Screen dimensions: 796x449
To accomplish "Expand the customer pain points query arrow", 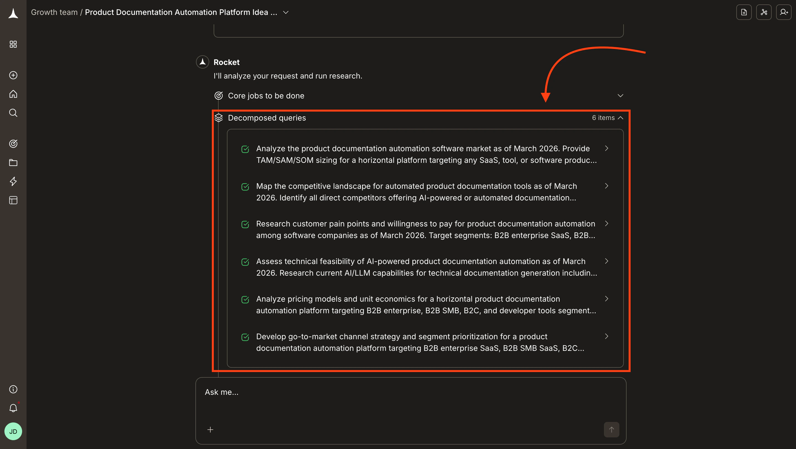I will click(x=606, y=223).
